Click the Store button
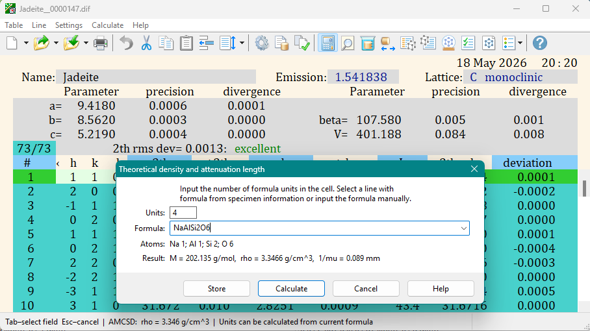This screenshot has height=331, width=590. pos(217,289)
